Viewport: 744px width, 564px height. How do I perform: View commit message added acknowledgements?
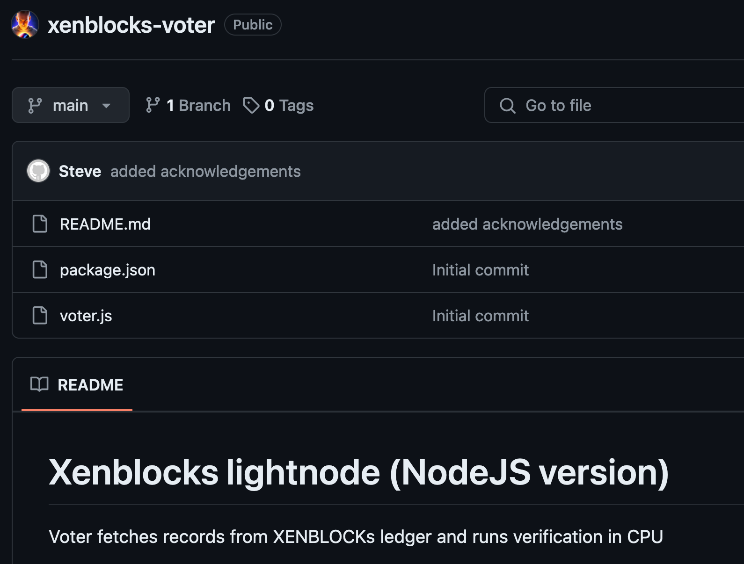click(205, 171)
